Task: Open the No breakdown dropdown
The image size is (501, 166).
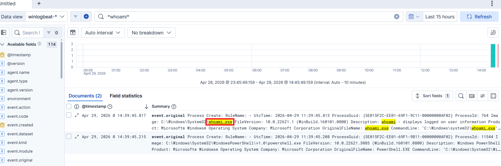Action: click(151, 33)
